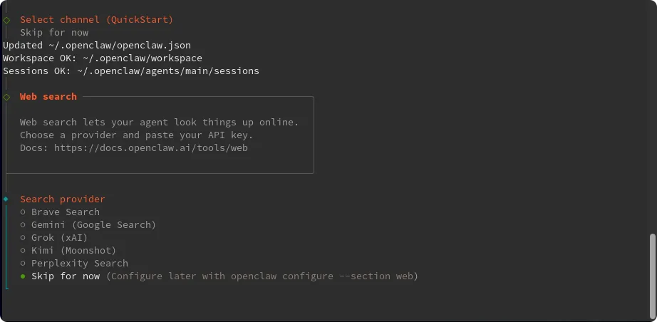This screenshot has height=322, width=657.
Task: Click the diamond marker beside Web search
Action: (6, 97)
